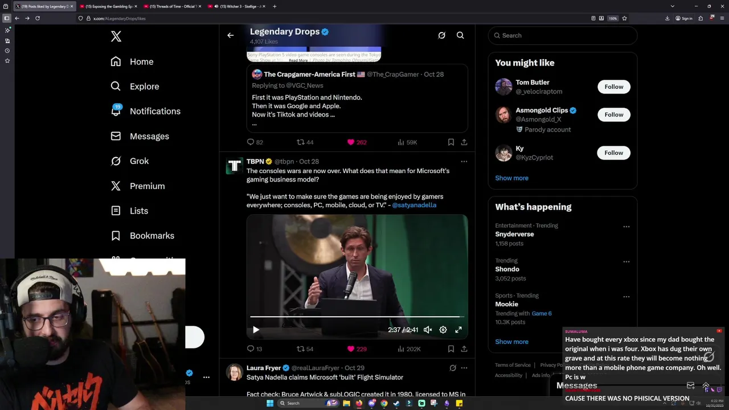Click the X search input field
Viewport: 729px width, 410px height.
pyautogui.click(x=563, y=35)
